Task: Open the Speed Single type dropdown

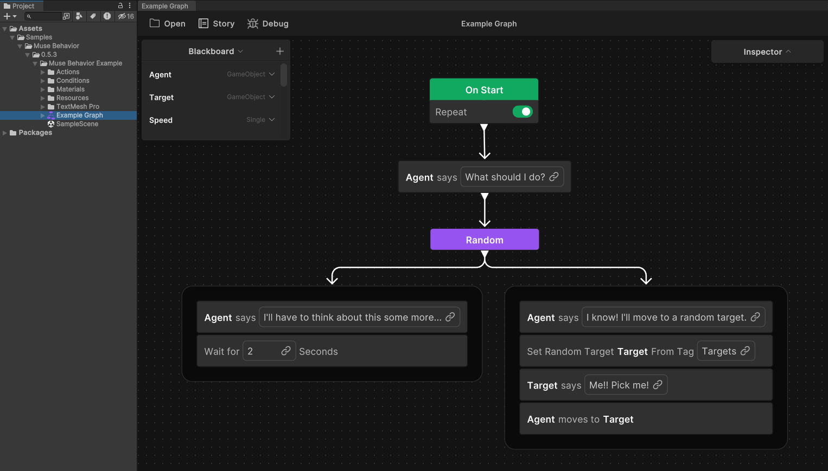Action: [x=260, y=120]
